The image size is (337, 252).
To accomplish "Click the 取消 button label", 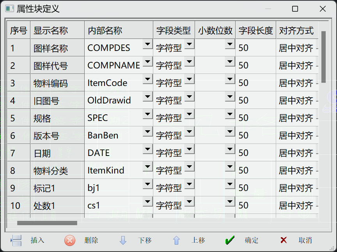I will pos(305,240).
